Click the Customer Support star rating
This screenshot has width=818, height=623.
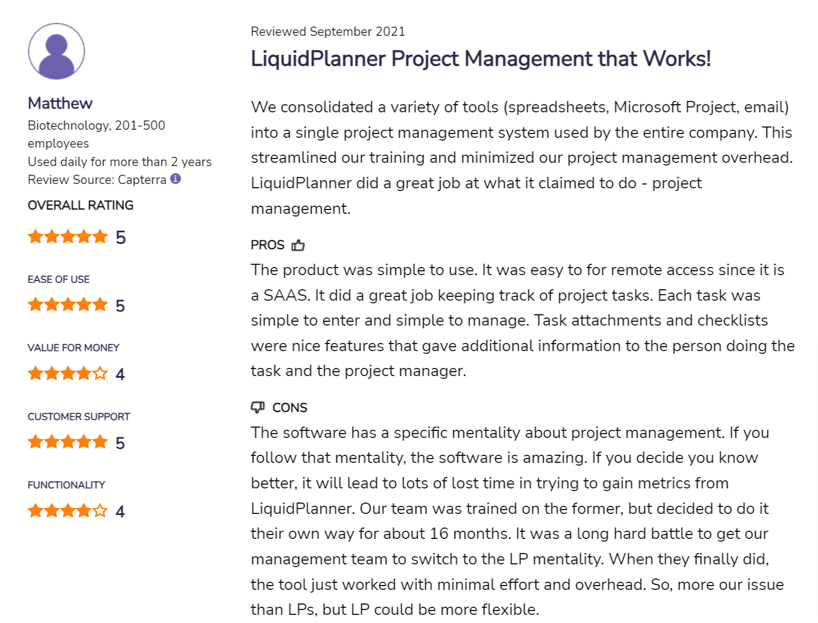68,442
